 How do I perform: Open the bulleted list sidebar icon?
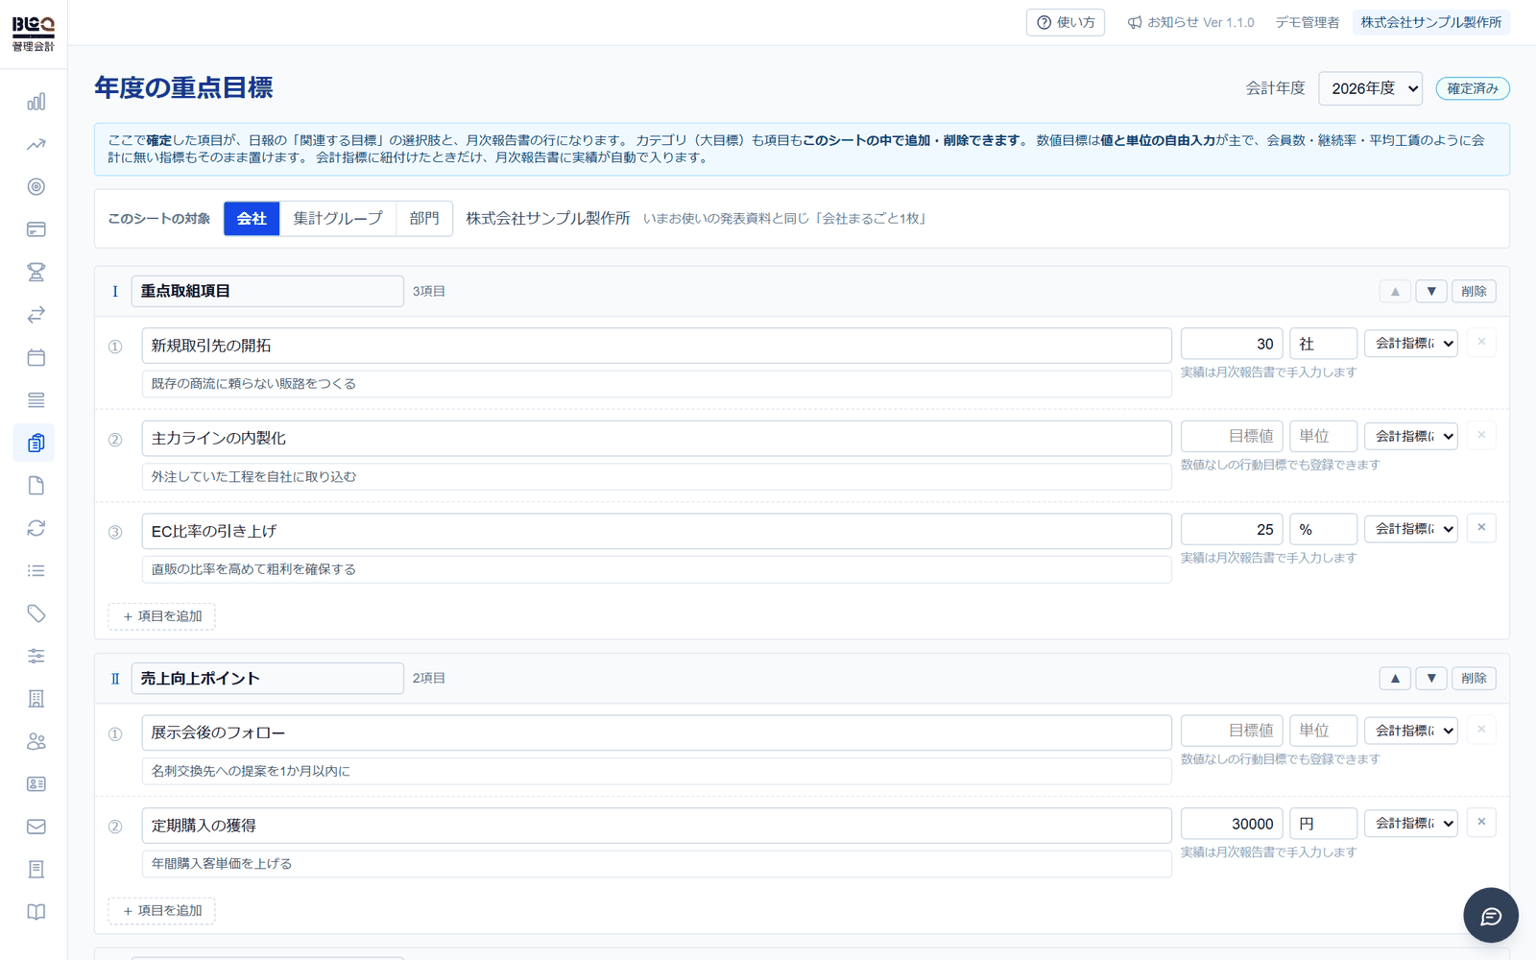36,571
